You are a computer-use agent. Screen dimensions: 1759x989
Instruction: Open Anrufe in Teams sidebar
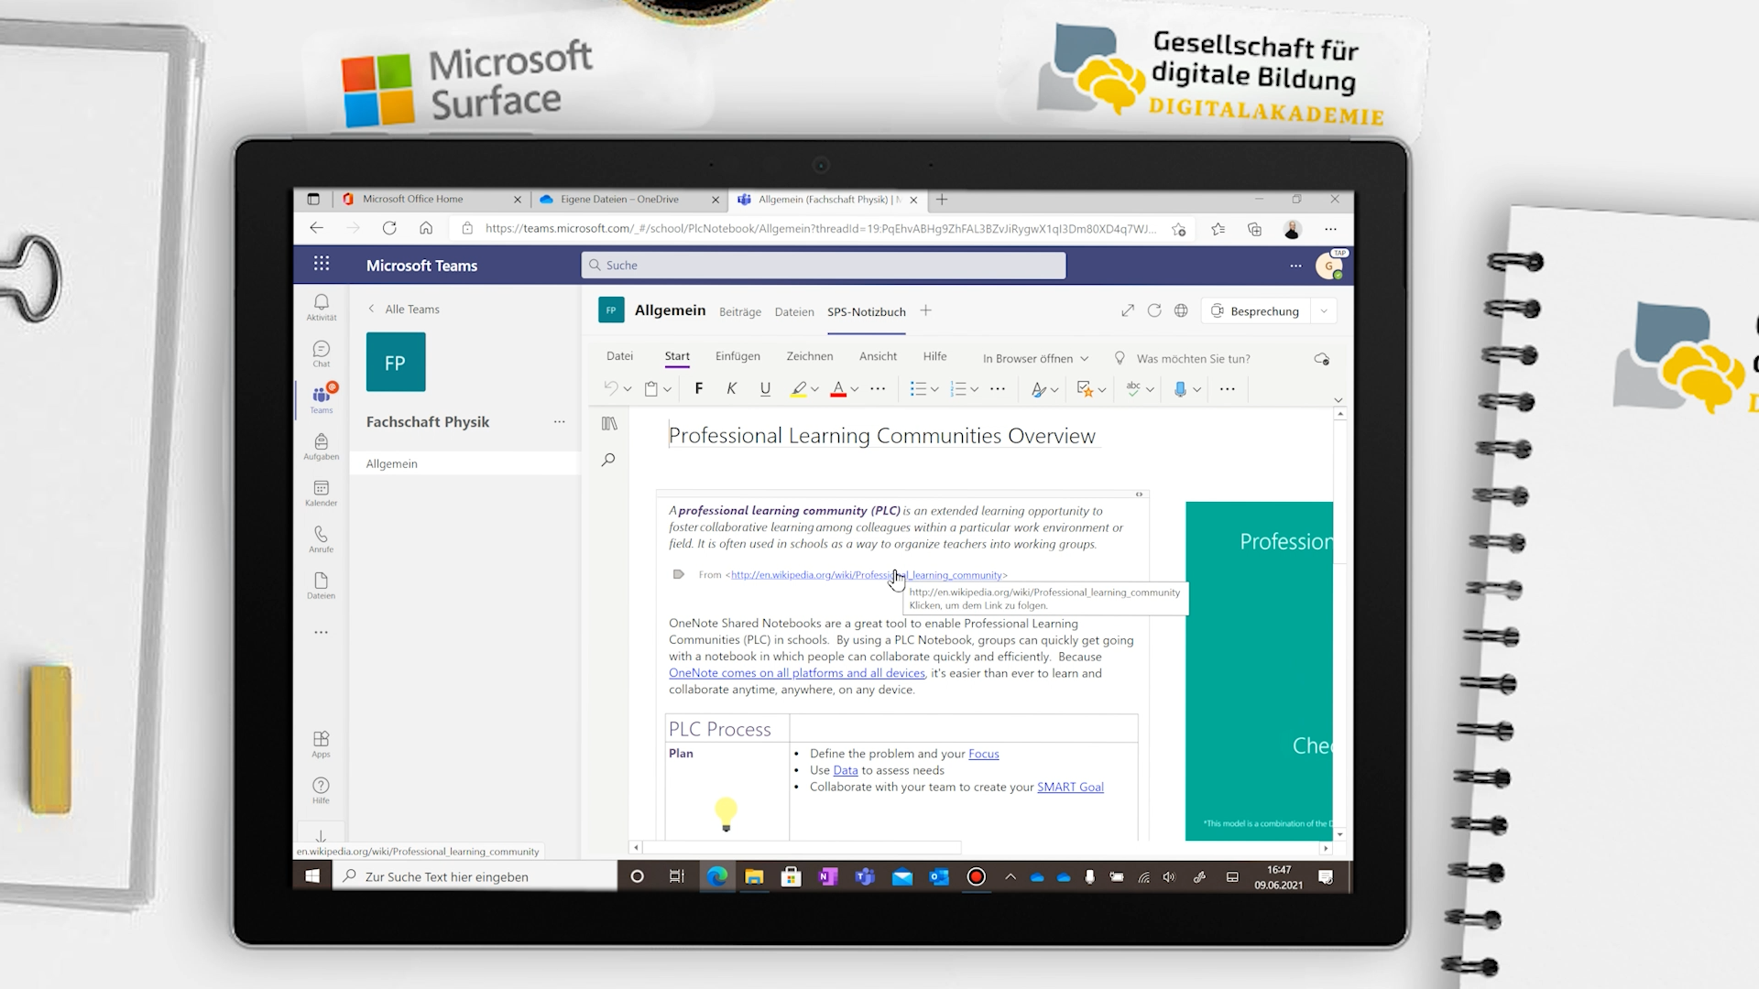pyautogui.click(x=322, y=538)
